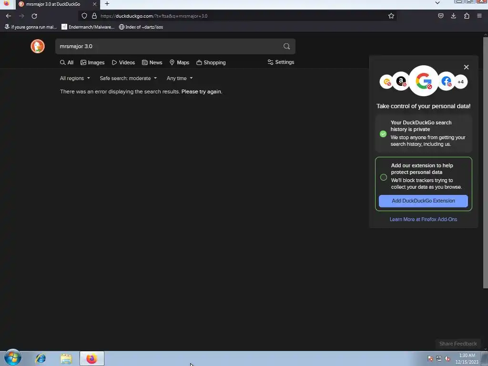Click the search magnifier icon in search box
Screen dimensions: 488x366
(x=286, y=46)
